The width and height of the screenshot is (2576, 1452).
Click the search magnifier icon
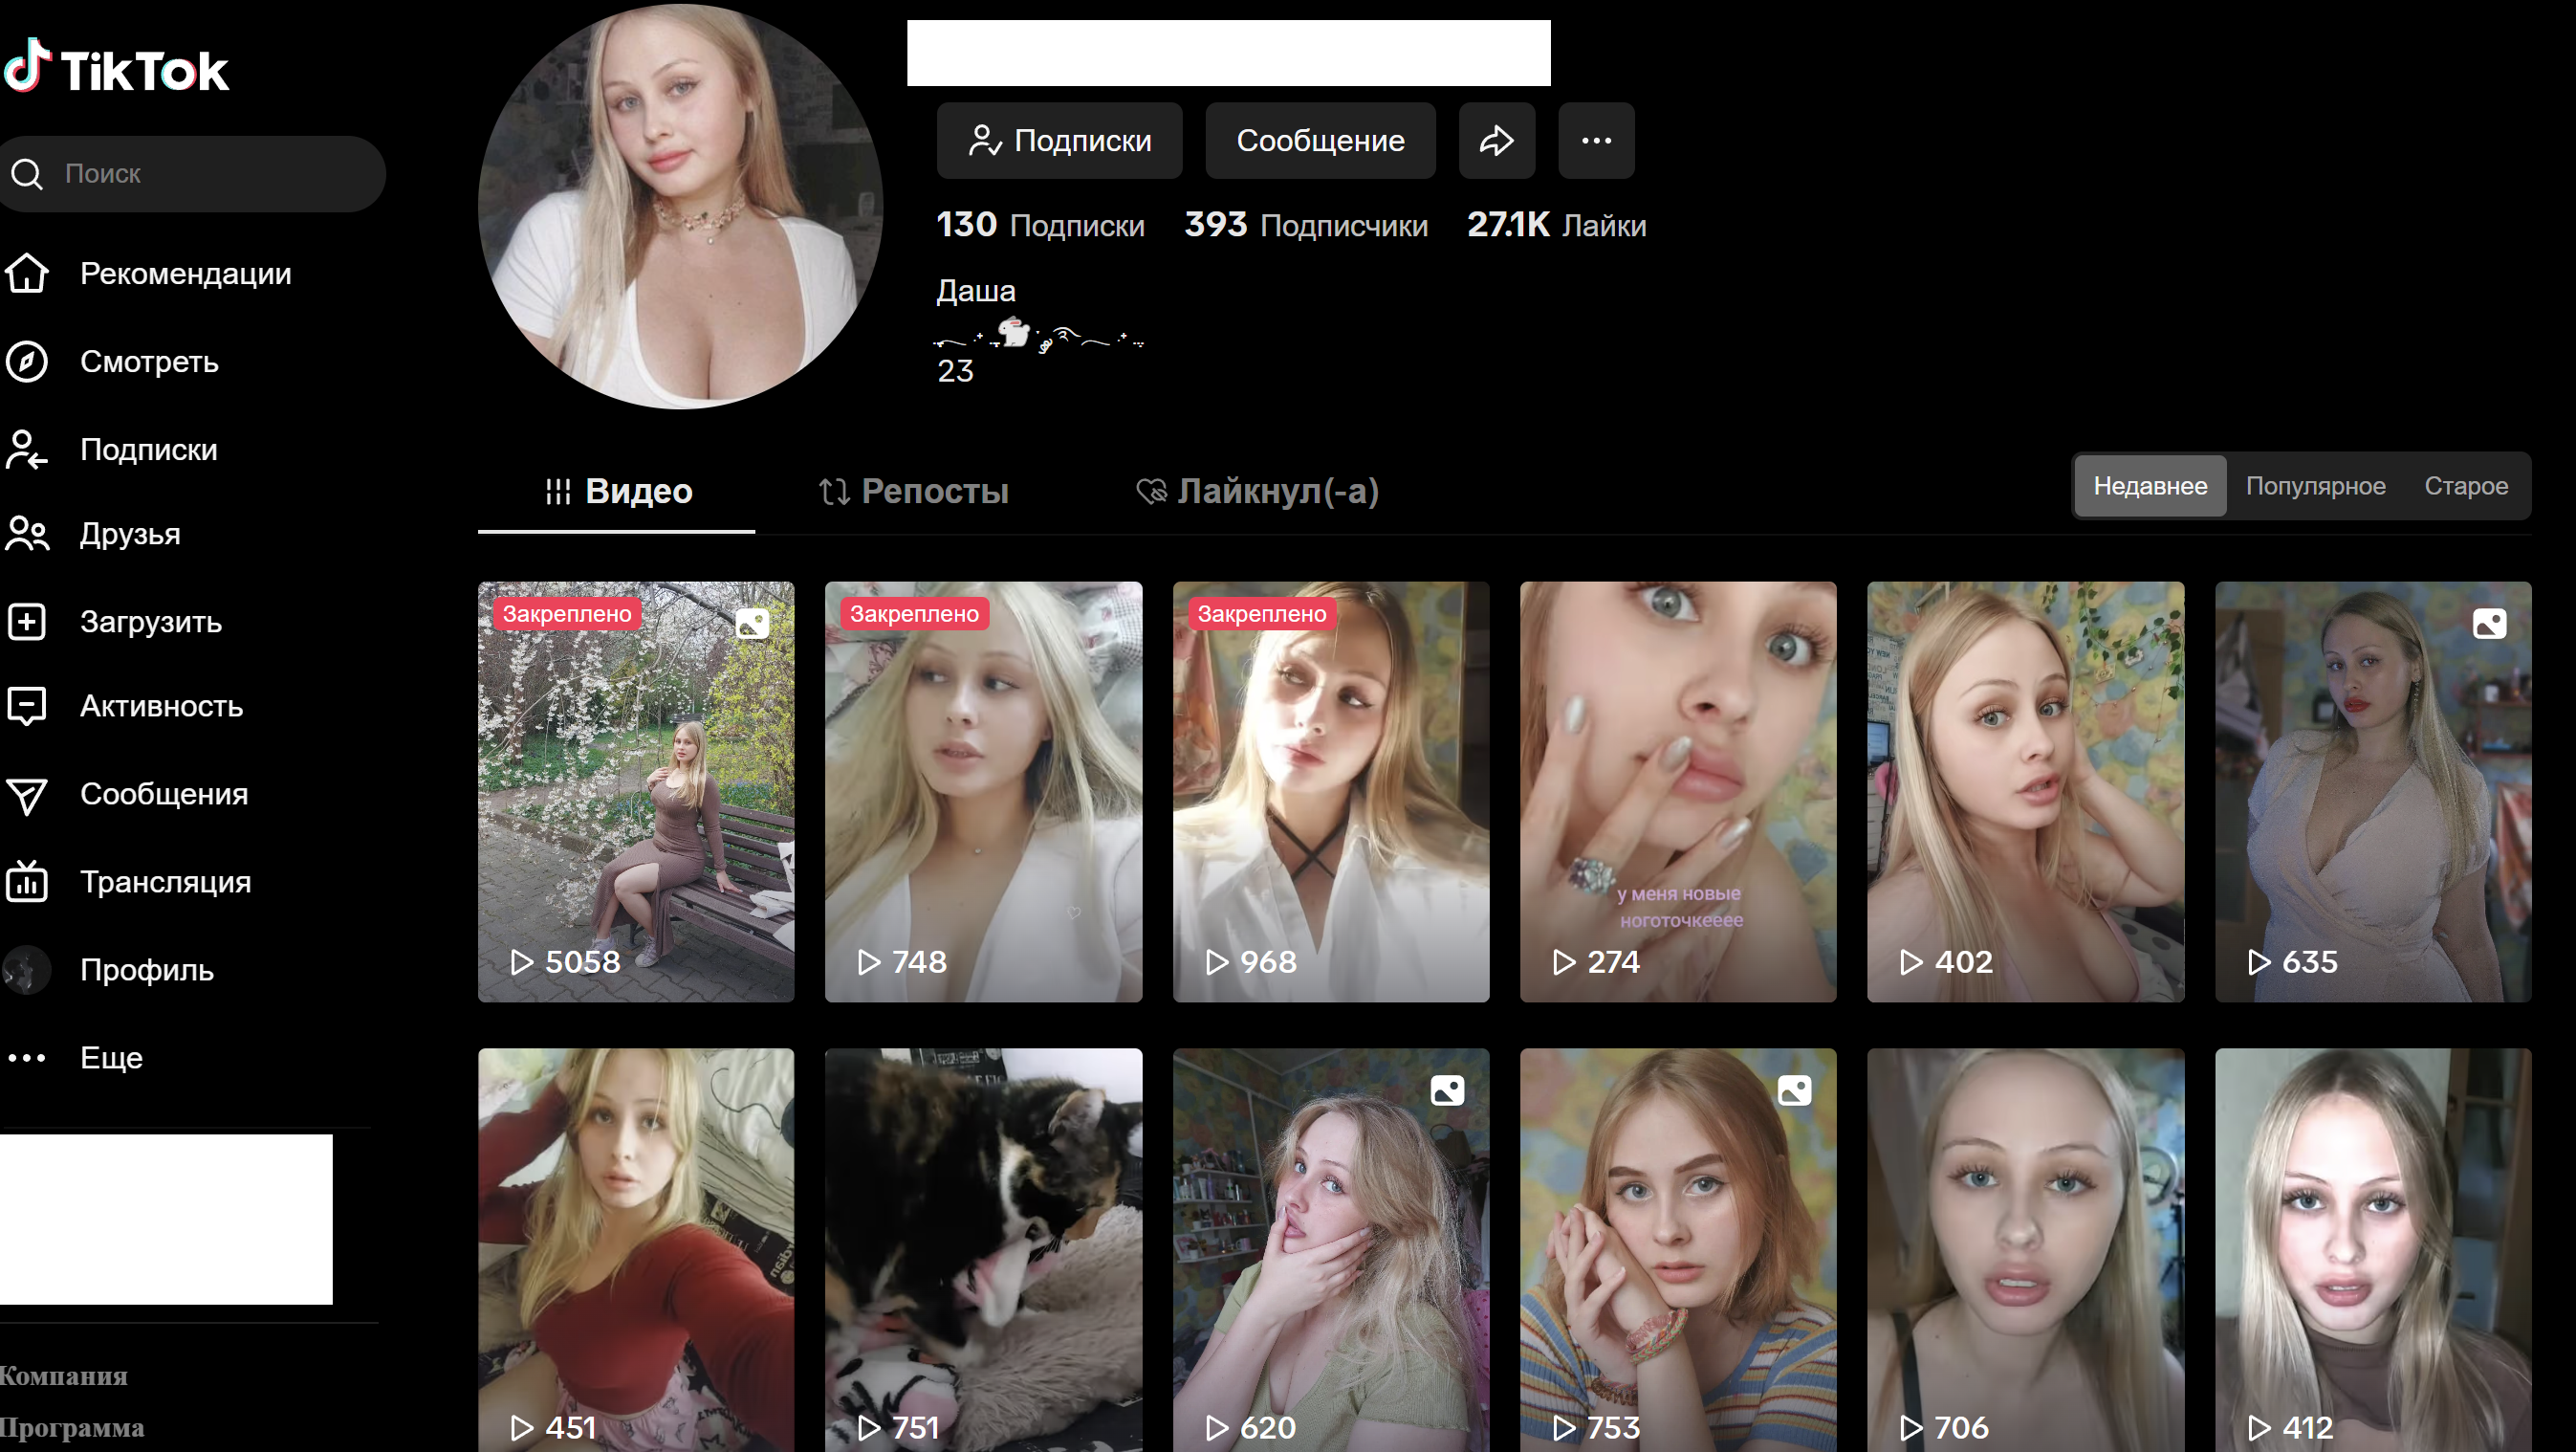pyautogui.click(x=27, y=174)
